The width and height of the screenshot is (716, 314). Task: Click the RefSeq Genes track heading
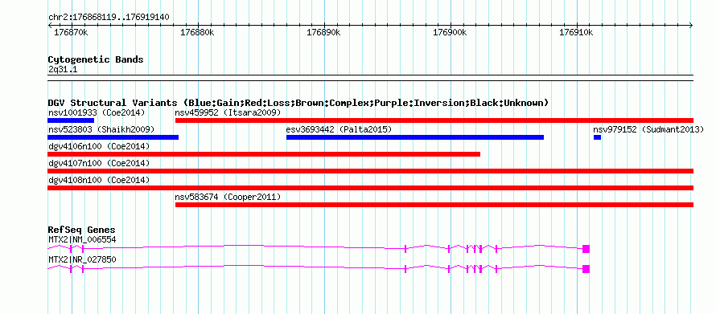coord(81,230)
